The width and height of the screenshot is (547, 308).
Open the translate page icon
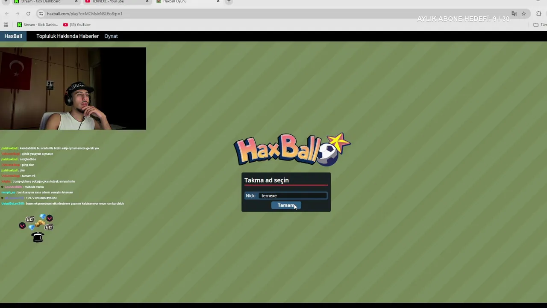pyautogui.click(x=514, y=14)
